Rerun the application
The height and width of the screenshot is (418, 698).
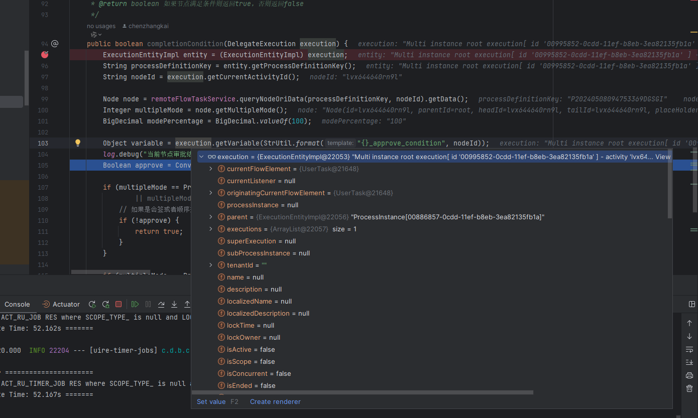(x=92, y=304)
